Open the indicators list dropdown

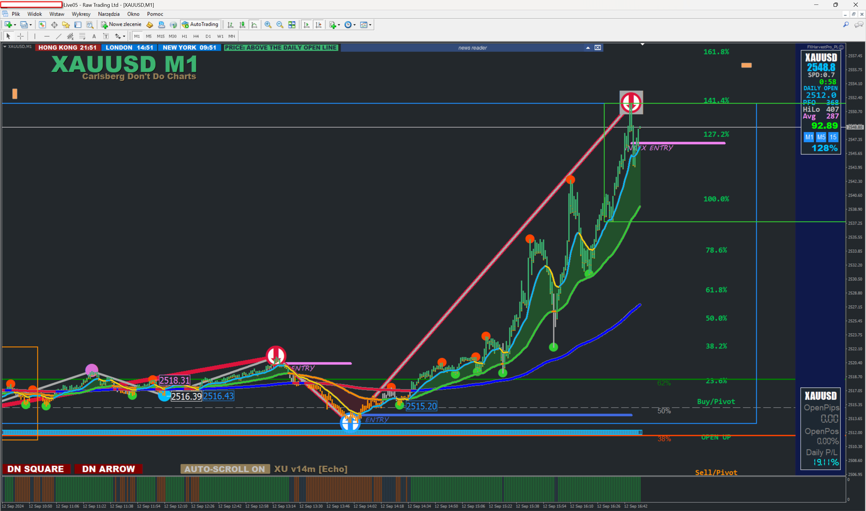click(x=339, y=25)
